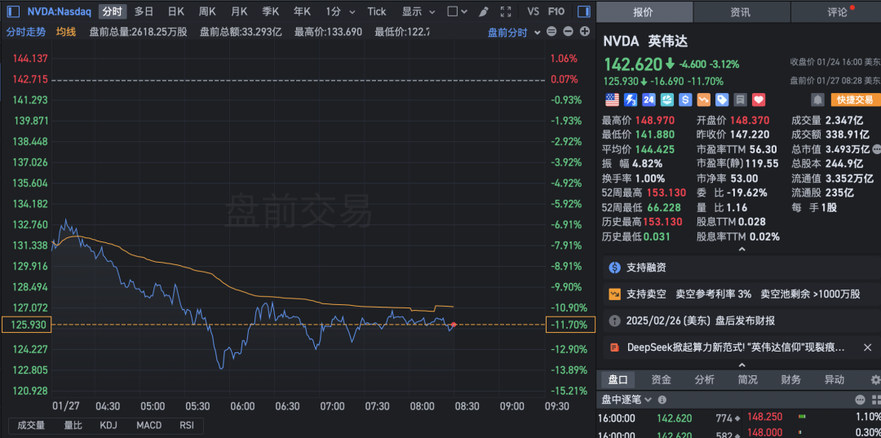The width and height of the screenshot is (881, 438).
Task: Toggle the RSI indicator
Action: tap(187, 425)
